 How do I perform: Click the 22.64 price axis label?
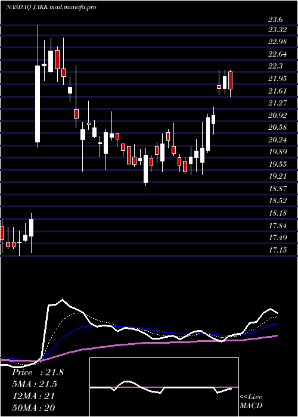[277, 54]
